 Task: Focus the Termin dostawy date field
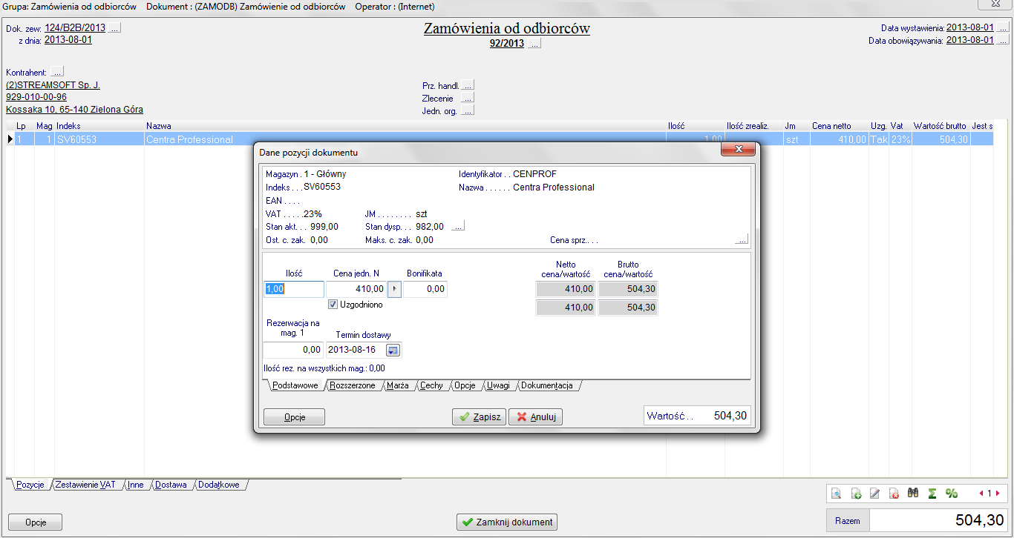tap(356, 350)
